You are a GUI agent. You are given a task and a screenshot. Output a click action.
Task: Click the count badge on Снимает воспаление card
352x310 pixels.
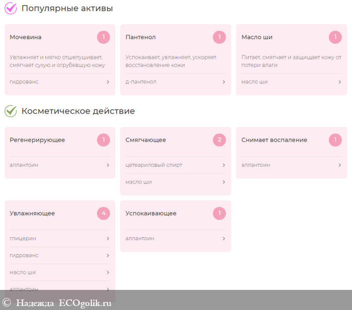335,140
